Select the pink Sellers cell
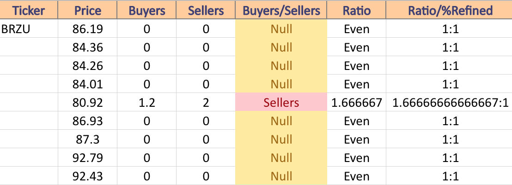The width and height of the screenshot is (512, 185). [x=281, y=103]
